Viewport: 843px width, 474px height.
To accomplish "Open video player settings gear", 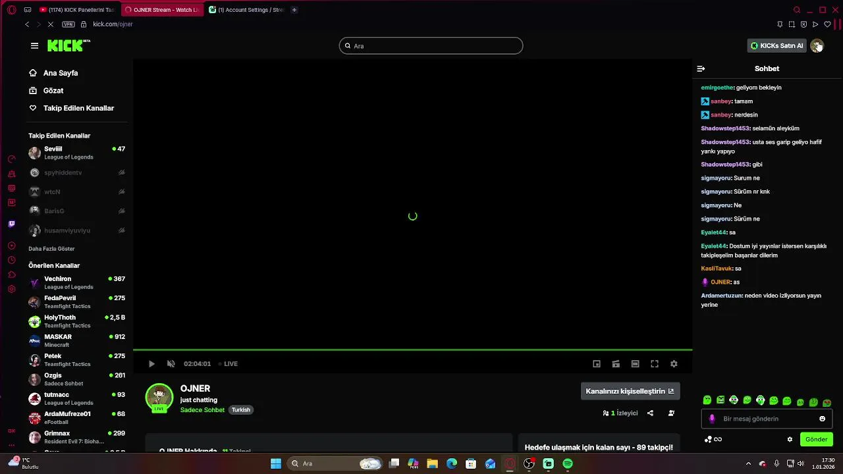I will coord(674,363).
